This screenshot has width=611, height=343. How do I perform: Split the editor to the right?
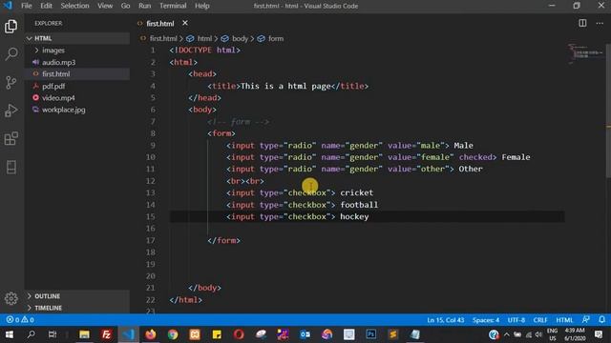(x=582, y=23)
